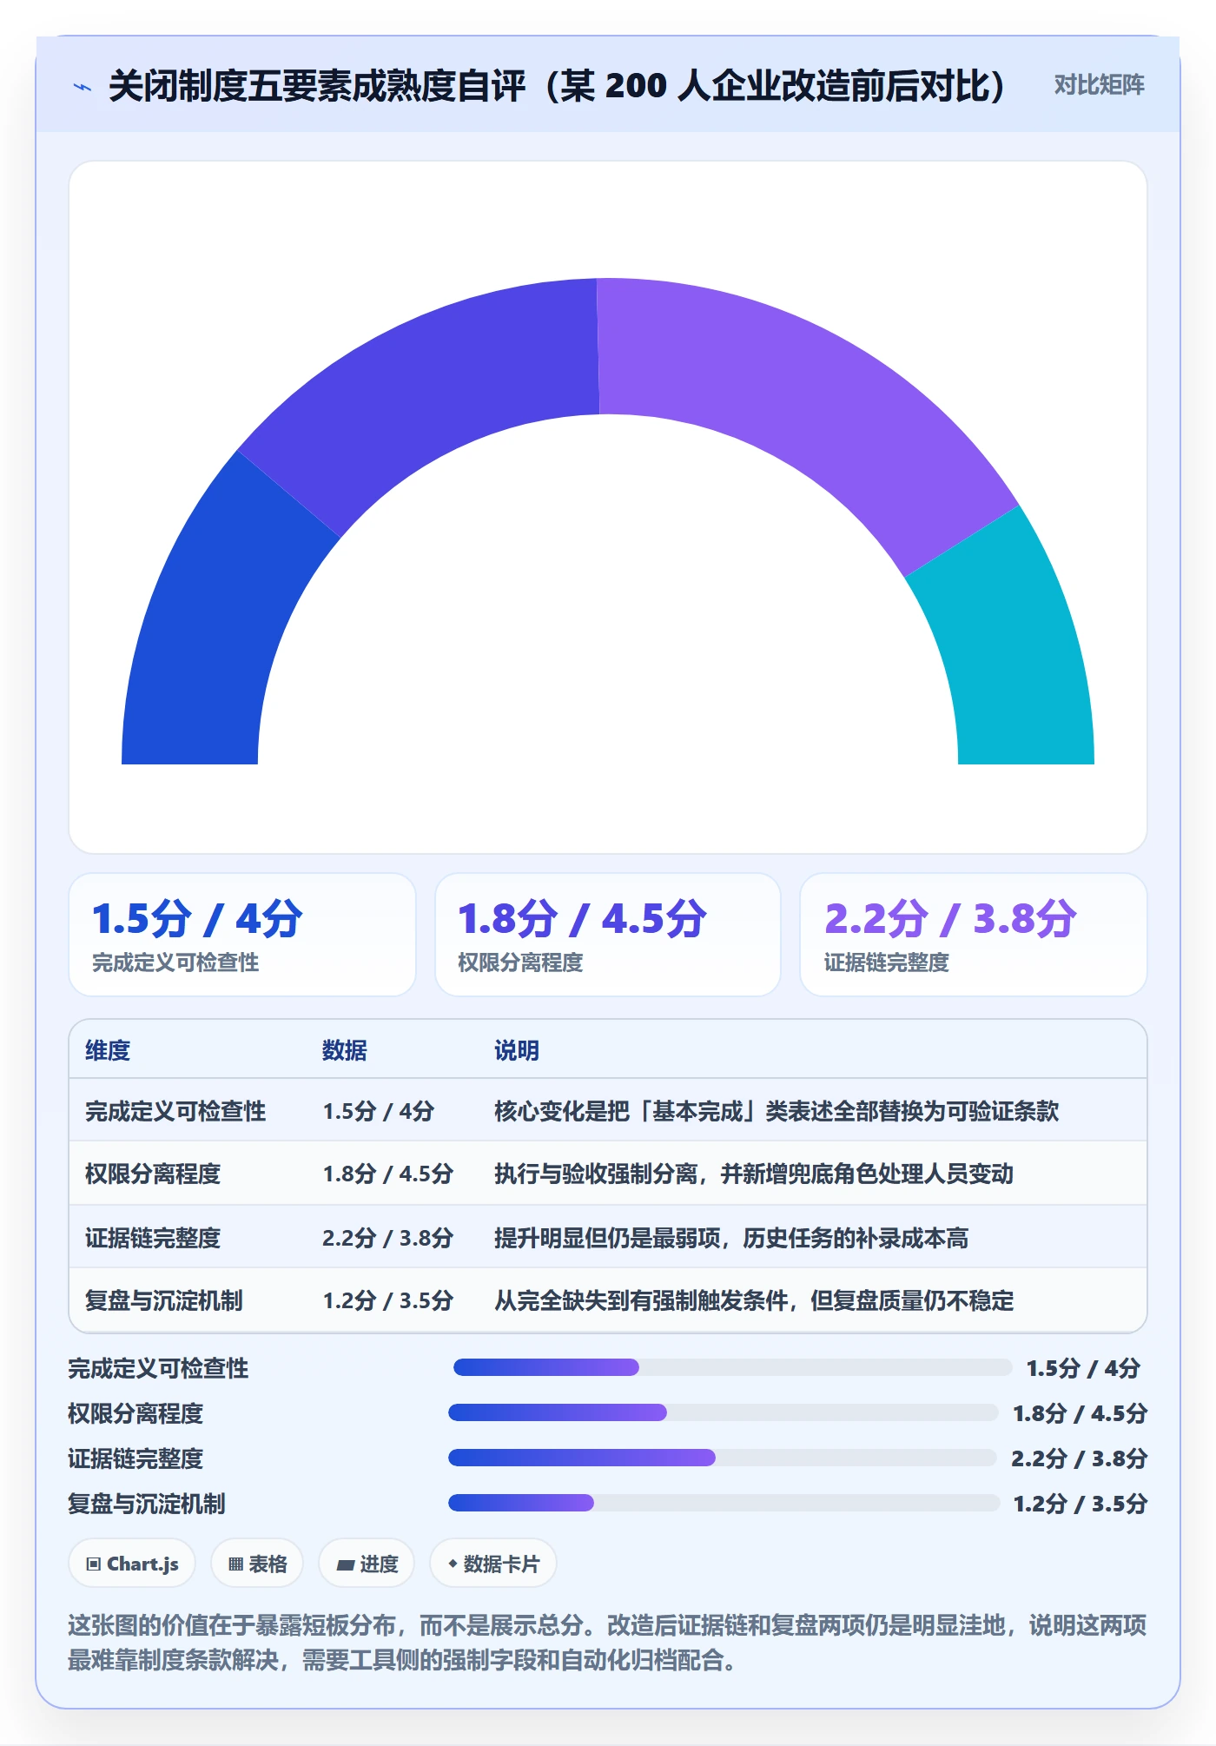Click the lightning icon beside the title
The height and width of the screenshot is (1746, 1216).
(x=83, y=86)
